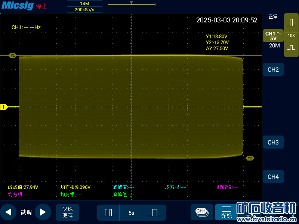Open the 5s timebase setting

[131, 212]
